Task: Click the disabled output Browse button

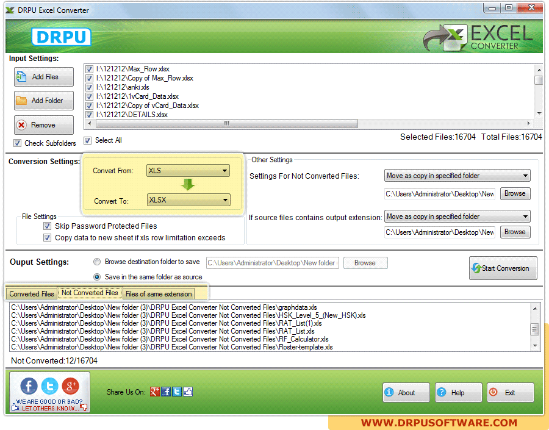Action: pyautogui.click(x=365, y=263)
